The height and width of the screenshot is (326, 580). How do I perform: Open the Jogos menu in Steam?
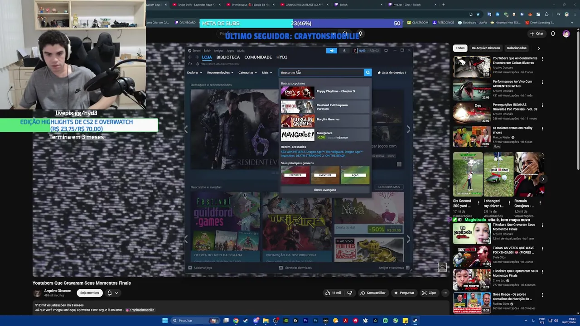(x=230, y=50)
